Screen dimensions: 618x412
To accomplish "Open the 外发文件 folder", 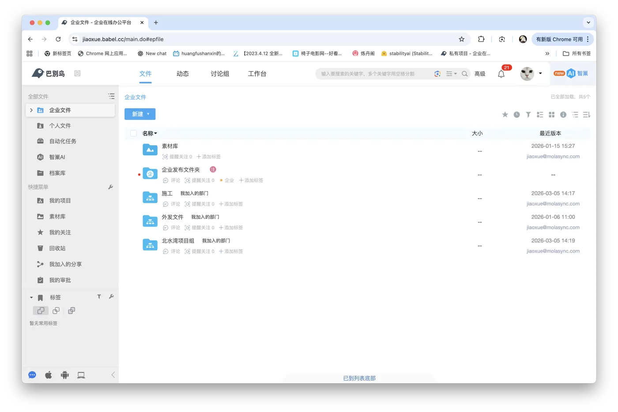I will 172,217.
